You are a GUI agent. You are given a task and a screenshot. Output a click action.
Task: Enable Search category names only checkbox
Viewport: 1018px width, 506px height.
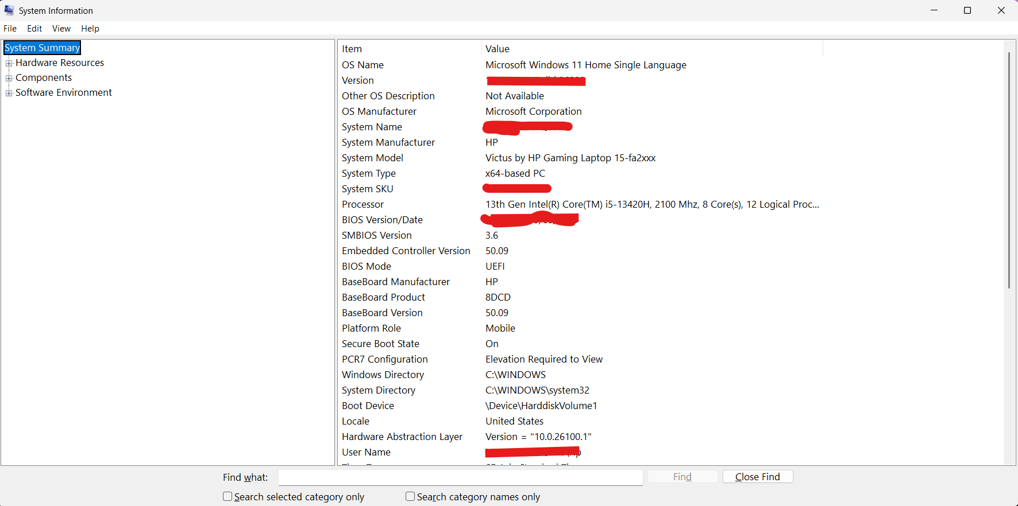[x=410, y=496]
